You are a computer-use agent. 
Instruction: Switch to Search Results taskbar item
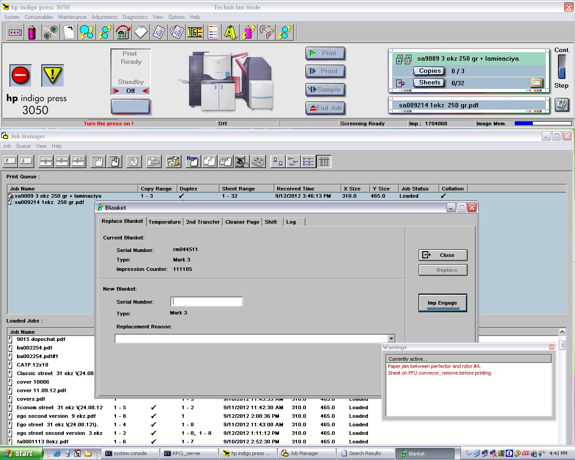366,453
